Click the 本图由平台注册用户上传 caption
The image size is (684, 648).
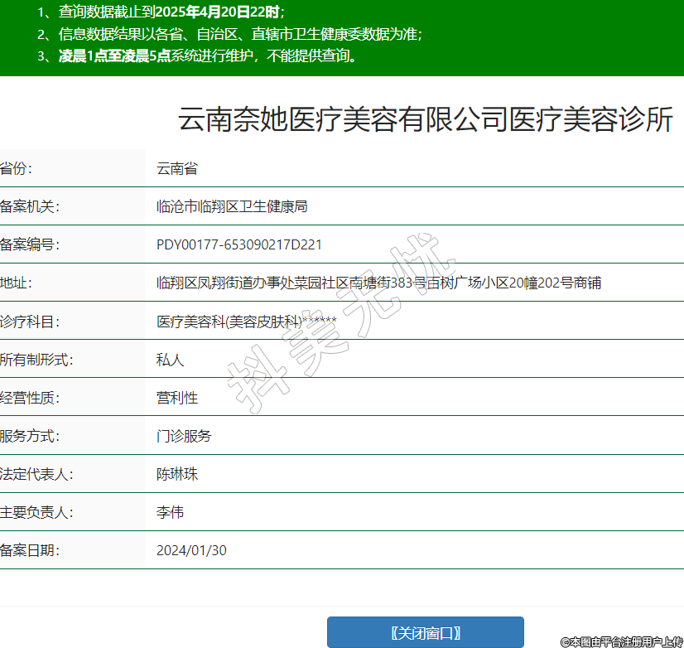pyautogui.click(x=621, y=641)
